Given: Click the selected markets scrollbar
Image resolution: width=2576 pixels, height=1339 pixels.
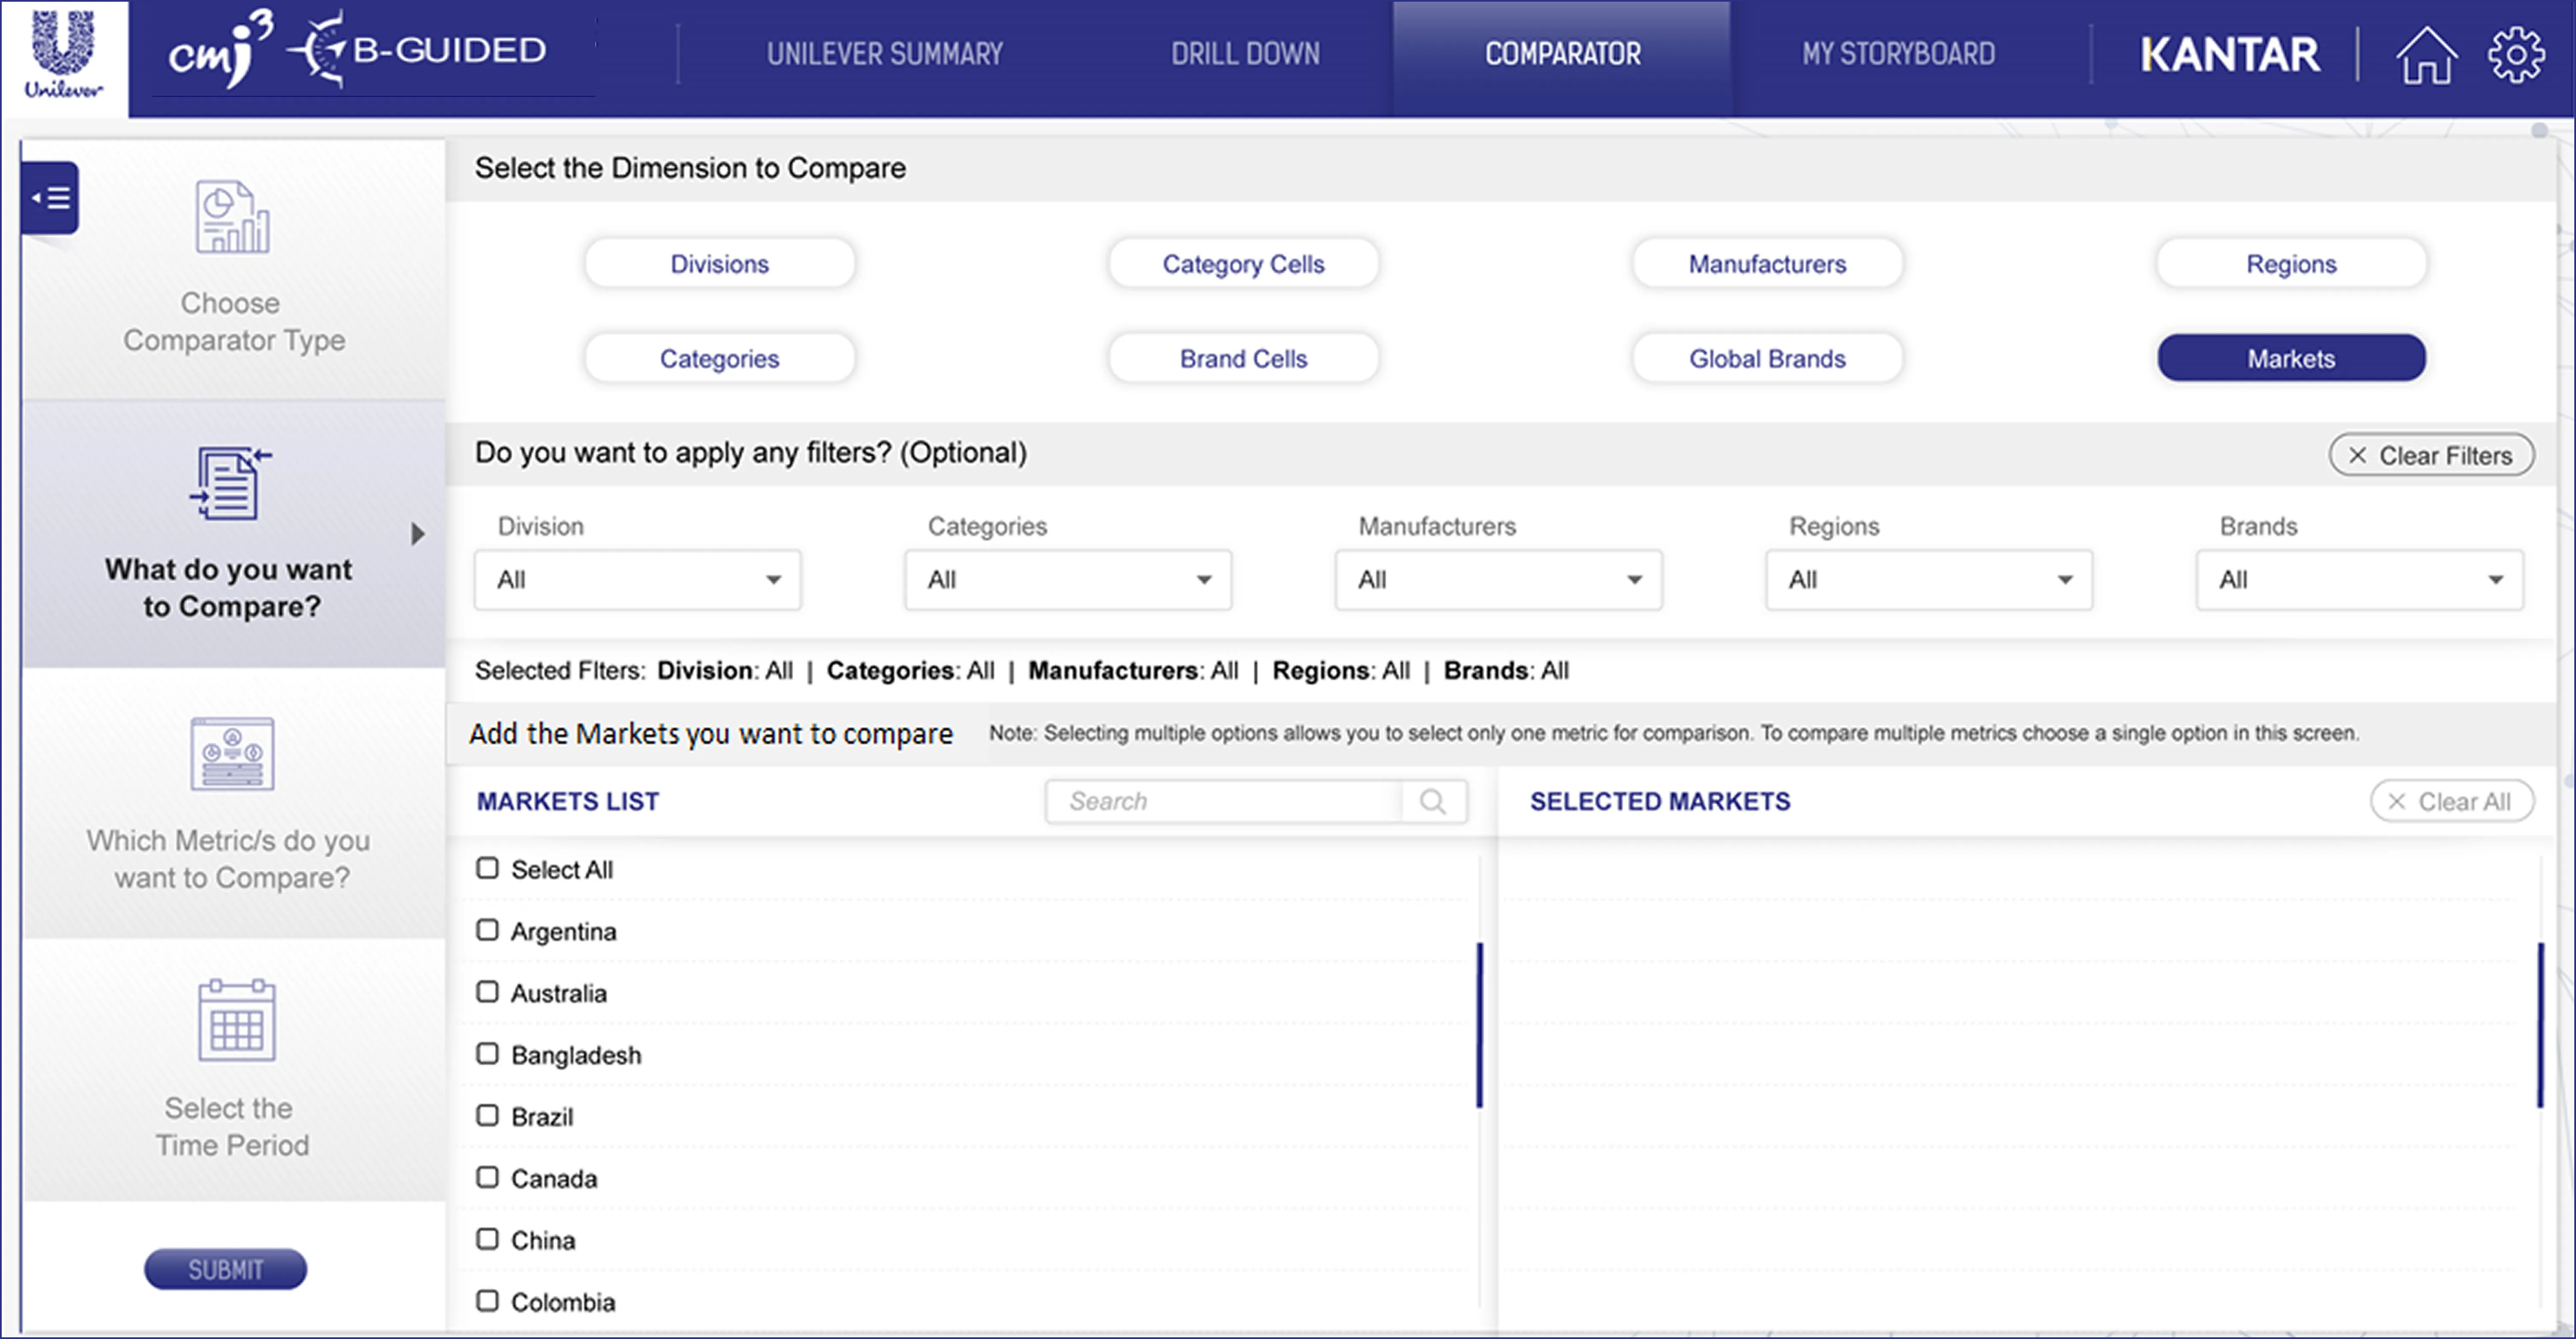Looking at the screenshot, I should (2540, 1025).
